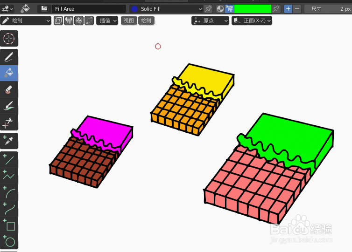Image resolution: width=352 pixels, height=252 pixels.
Task: Select the 3D cursor tool
Action: (9, 39)
